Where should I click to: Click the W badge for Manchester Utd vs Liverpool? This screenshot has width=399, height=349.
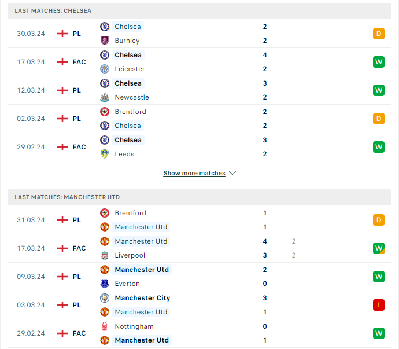point(379,248)
